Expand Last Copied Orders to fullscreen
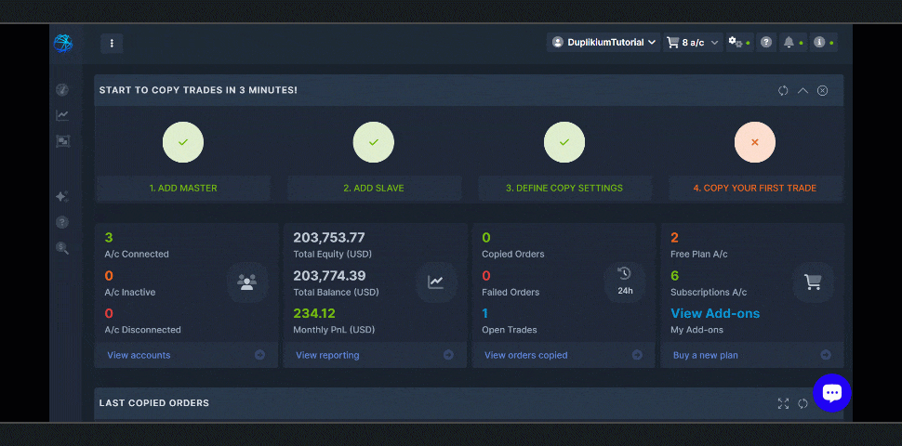Screen dimensions: 902x446 coord(783,403)
